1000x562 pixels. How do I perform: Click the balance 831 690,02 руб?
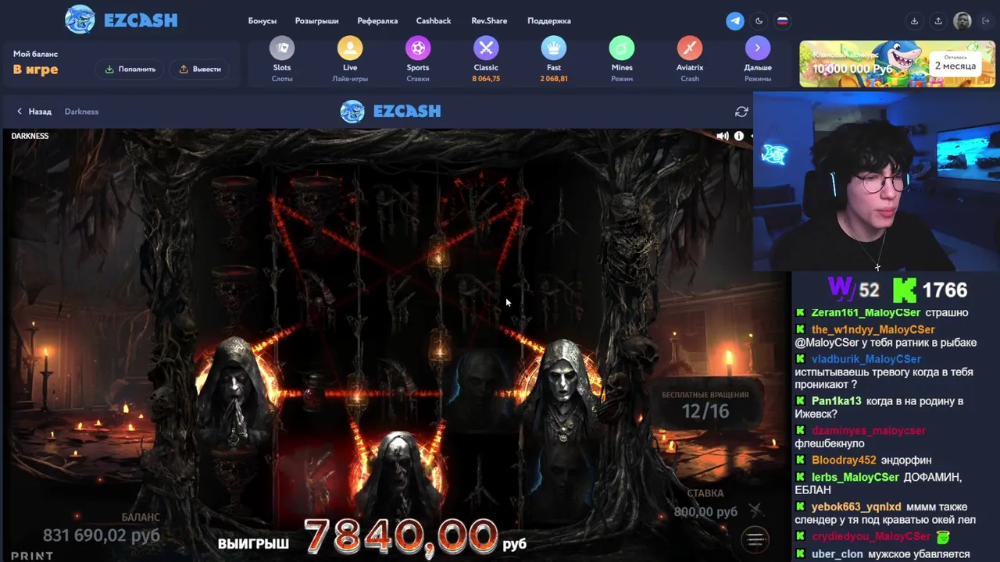101,535
